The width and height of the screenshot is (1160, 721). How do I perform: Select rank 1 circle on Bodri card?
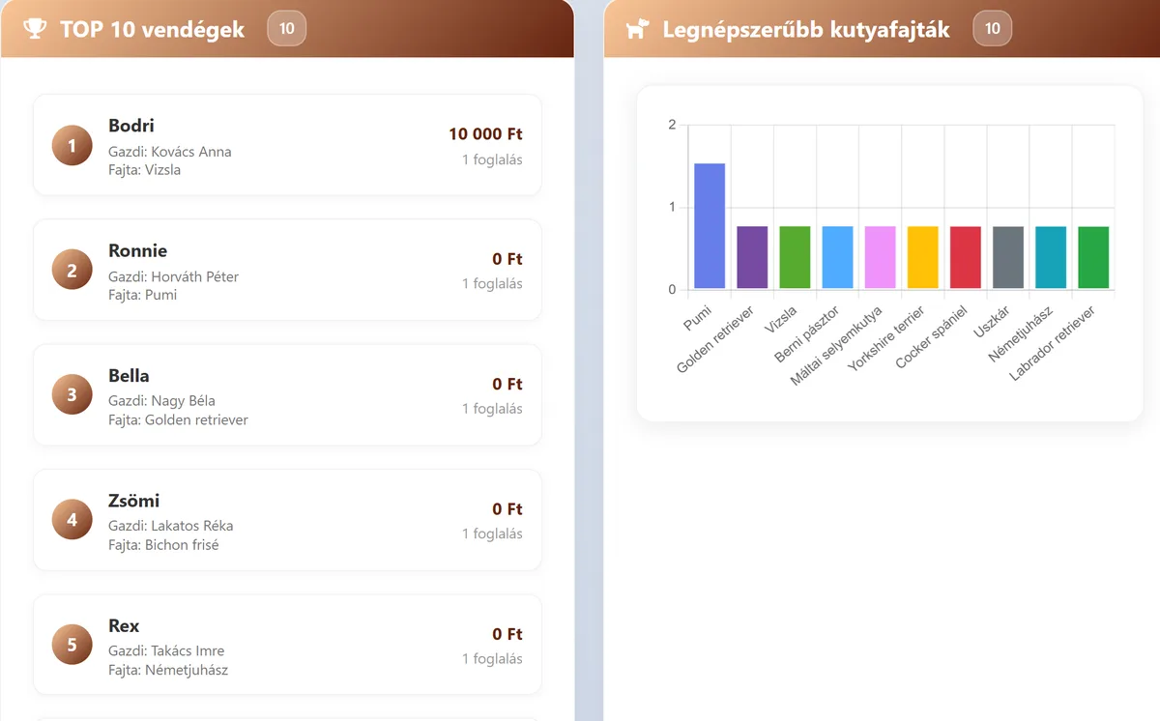click(x=72, y=146)
